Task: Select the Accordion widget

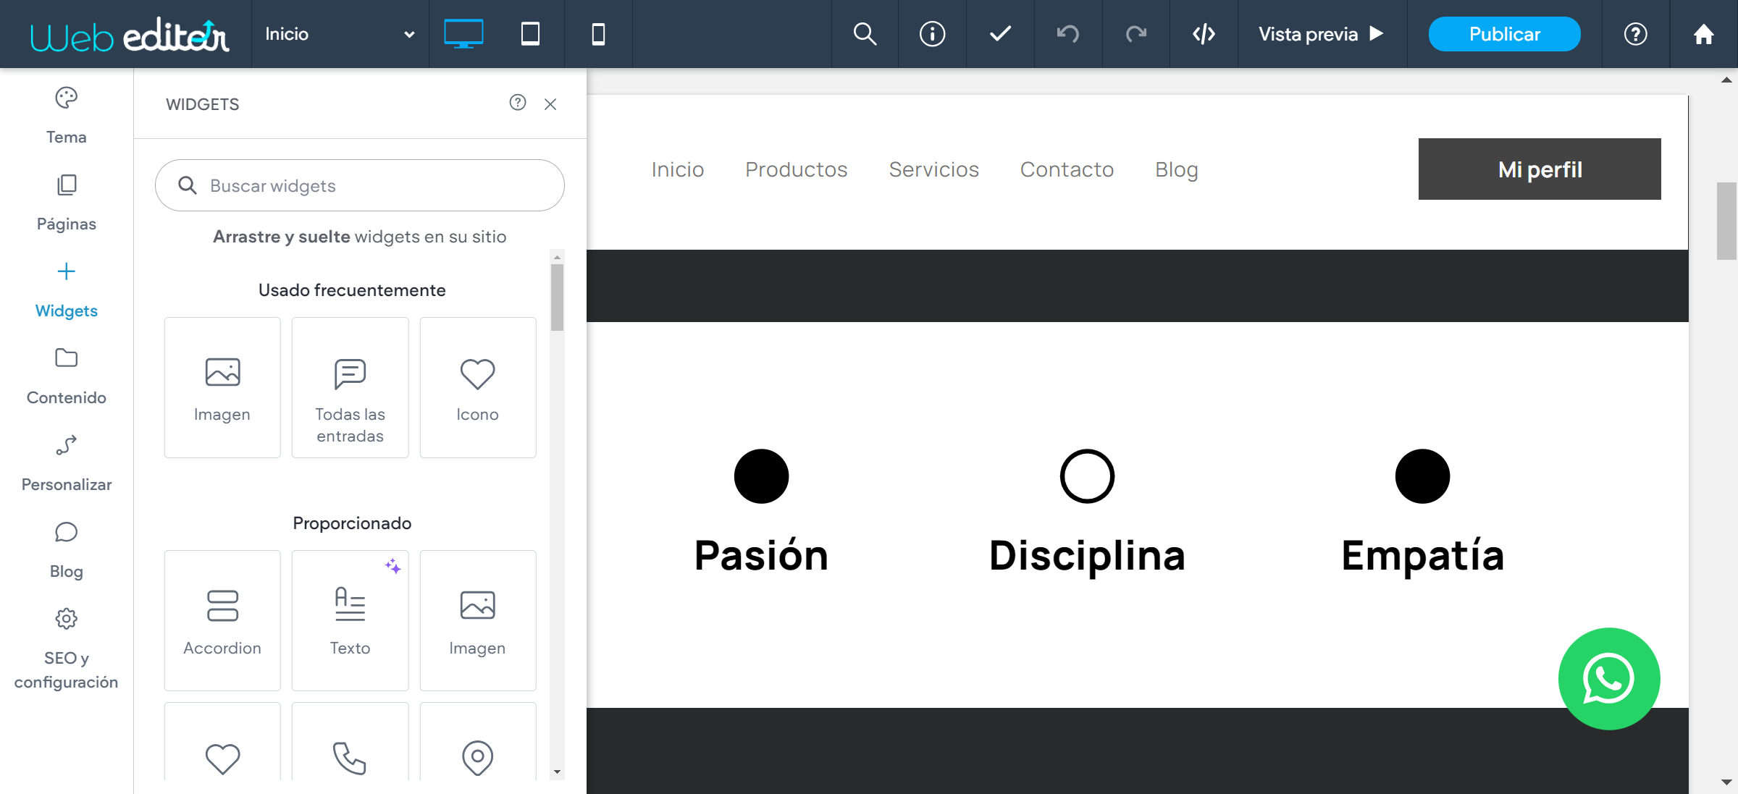Action: tap(222, 620)
